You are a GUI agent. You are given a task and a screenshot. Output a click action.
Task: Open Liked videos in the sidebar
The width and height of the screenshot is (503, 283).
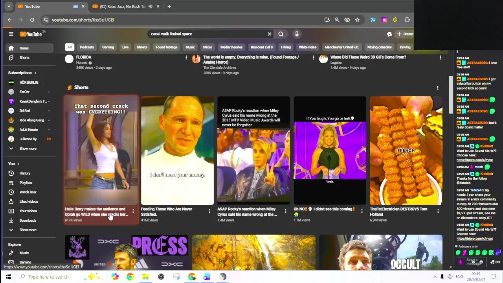tap(29, 202)
